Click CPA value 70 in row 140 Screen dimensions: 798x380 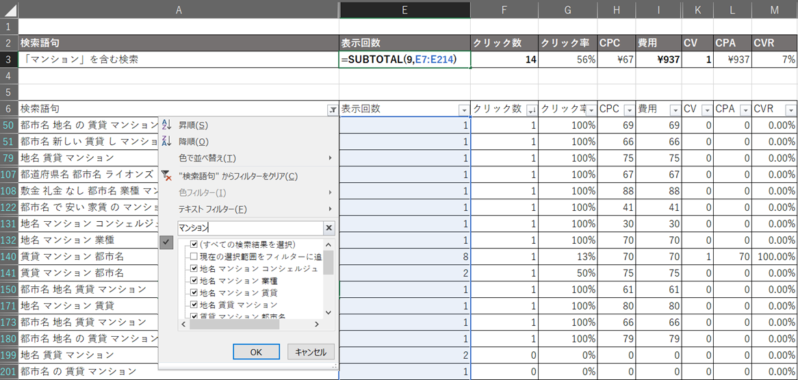[732, 257]
